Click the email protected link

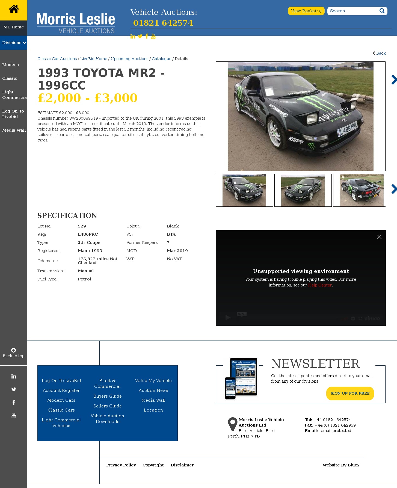(336, 431)
